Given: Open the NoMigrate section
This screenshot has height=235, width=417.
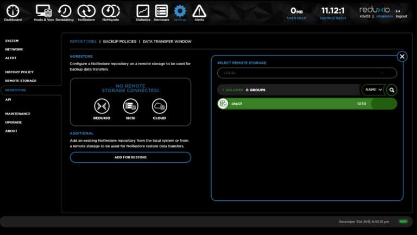Looking at the screenshot, I should click(111, 13).
